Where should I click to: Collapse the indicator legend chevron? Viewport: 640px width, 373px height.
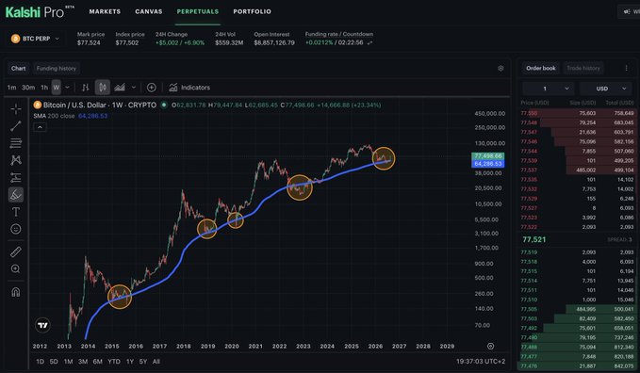click(x=40, y=127)
